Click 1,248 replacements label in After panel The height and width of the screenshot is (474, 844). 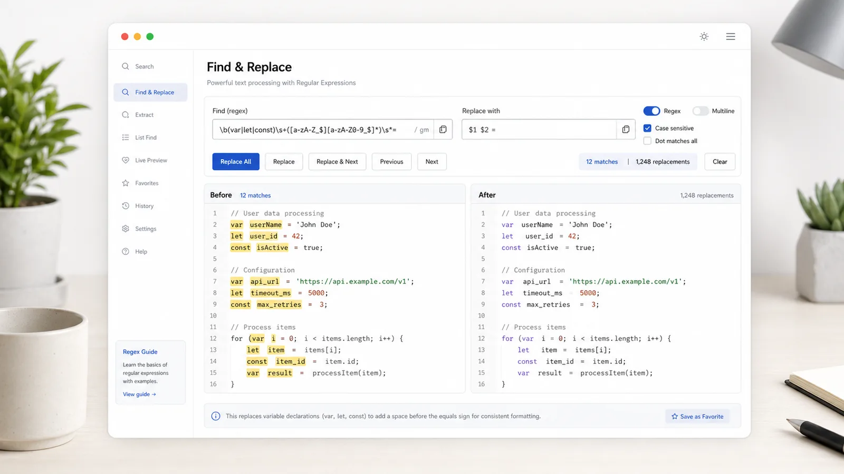707,195
